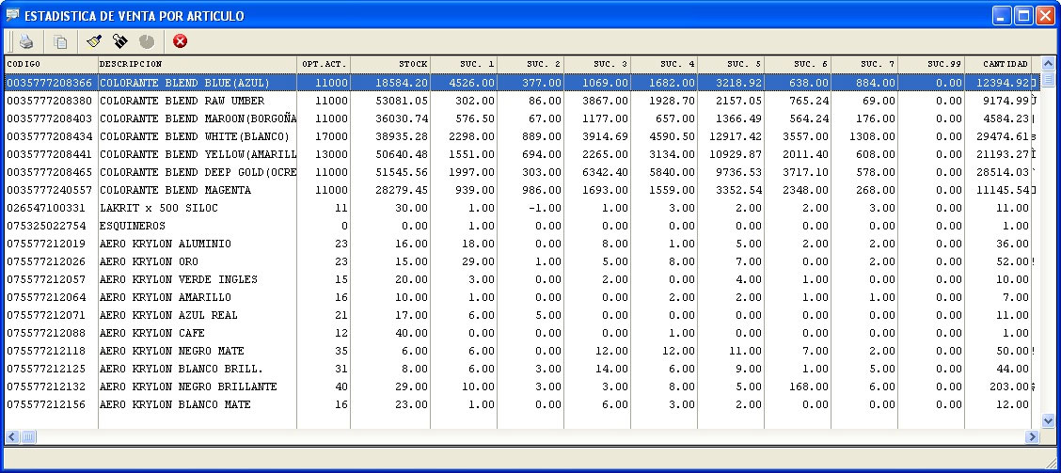This screenshot has height=473, width=1061.
Task: Click the binder clip toolbar icon
Action: pos(119,41)
